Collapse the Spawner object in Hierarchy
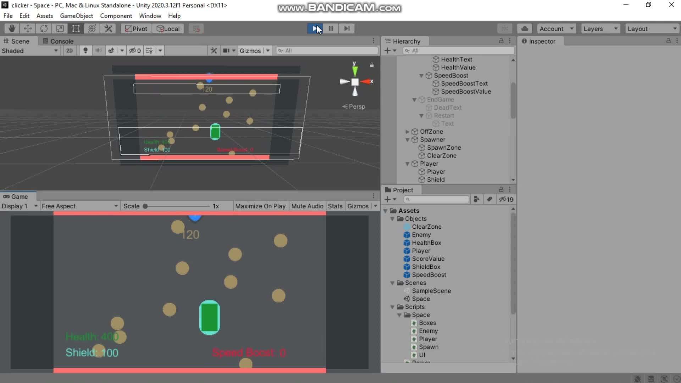This screenshot has width=681, height=383. (408, 140)
